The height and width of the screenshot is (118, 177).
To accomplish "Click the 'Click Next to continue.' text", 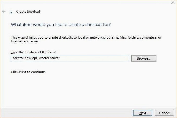I will tap(28, 72).
